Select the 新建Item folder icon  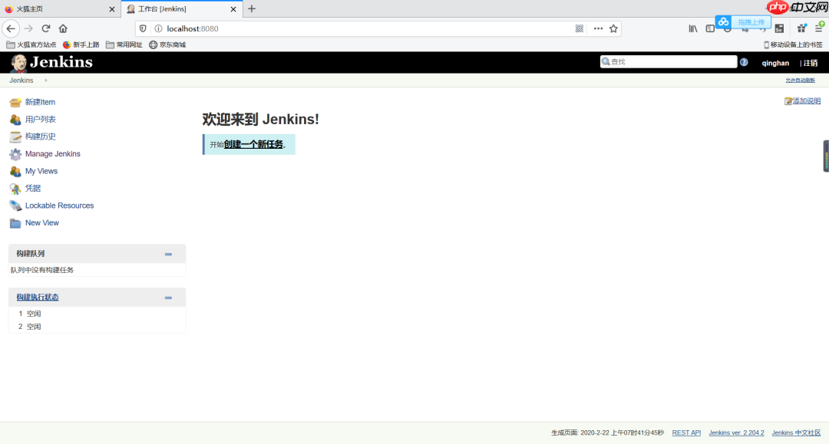click(x=15, y=101)
